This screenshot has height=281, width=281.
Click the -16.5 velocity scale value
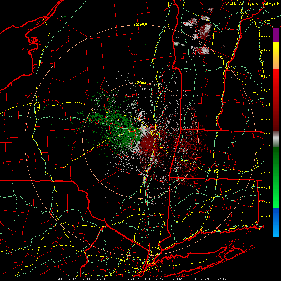pos(265,146)
